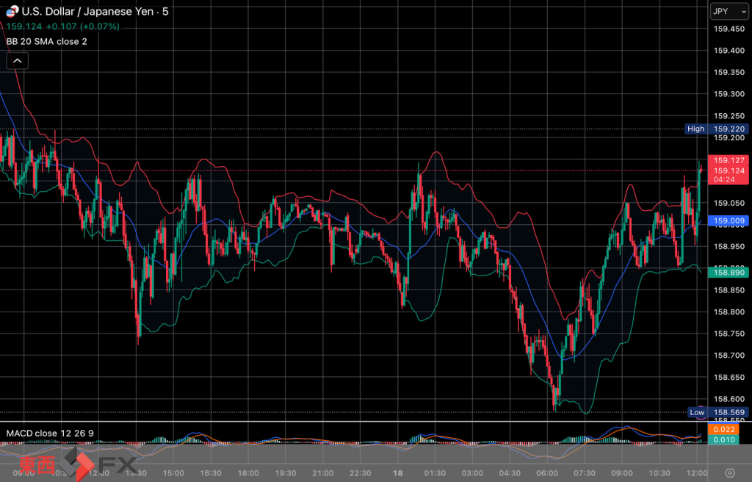Click the High 159.220 price label
Image resolution: width=752 pixels, height=482 pixels.
point(716,129)
